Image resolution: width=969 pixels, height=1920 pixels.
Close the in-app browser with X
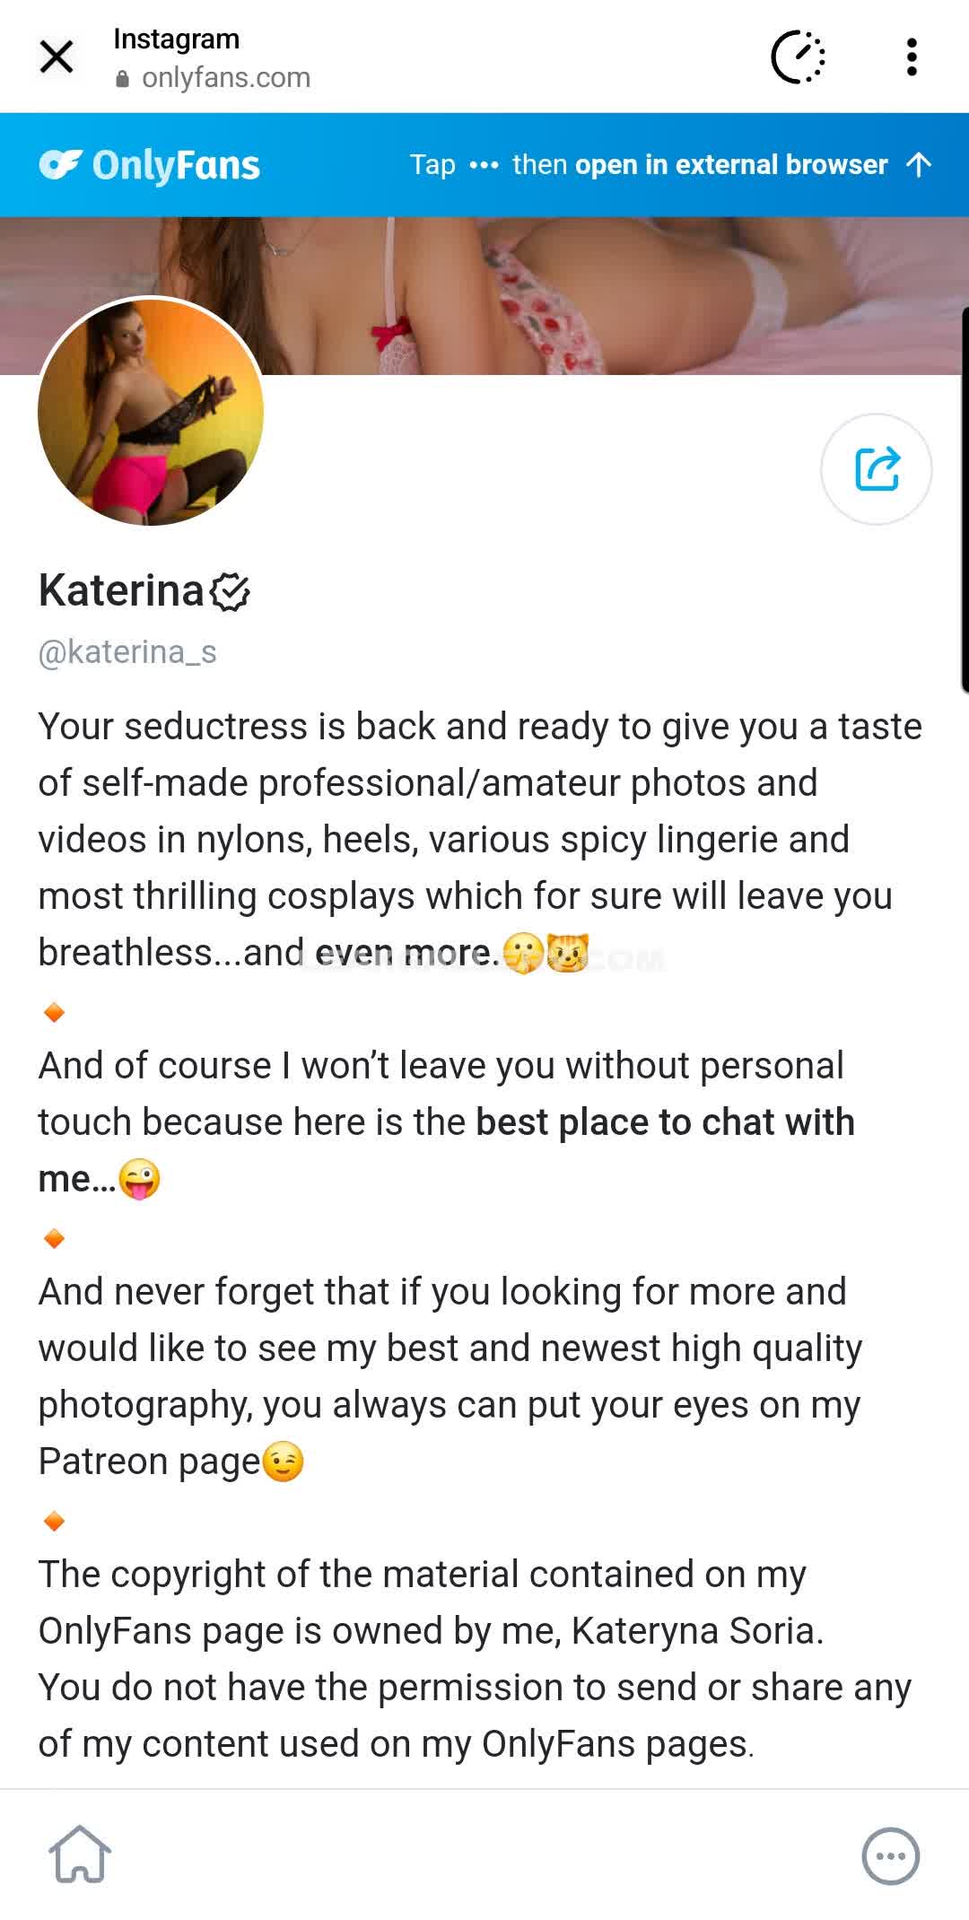click(x=57, y=57)
